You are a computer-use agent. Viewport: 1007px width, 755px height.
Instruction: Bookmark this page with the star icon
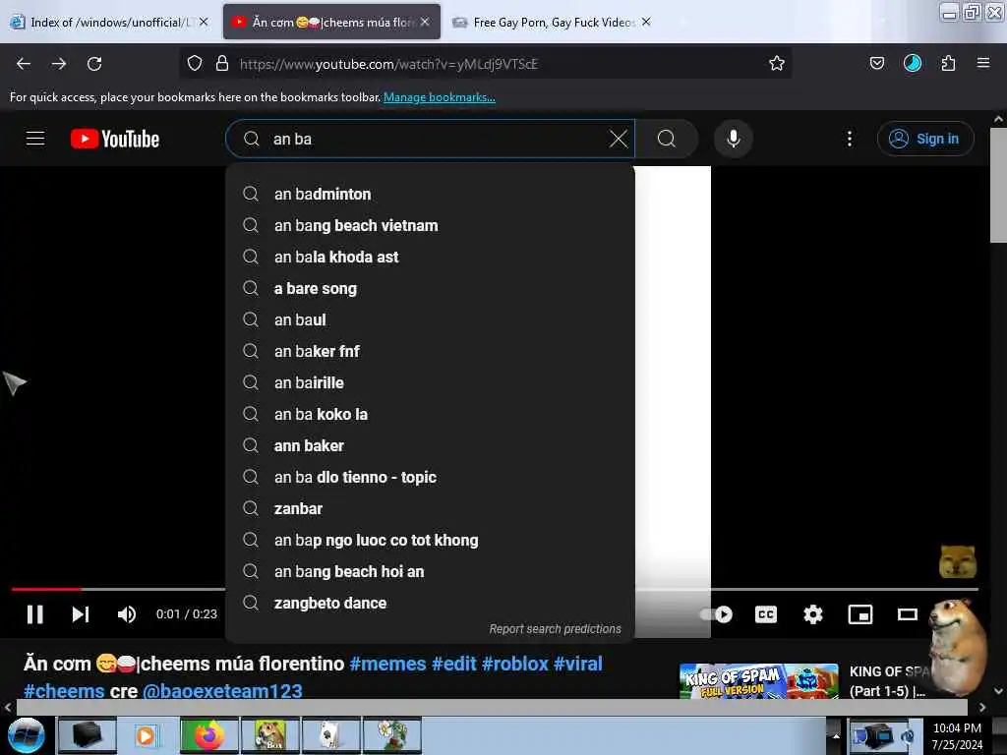pos(777,63)
